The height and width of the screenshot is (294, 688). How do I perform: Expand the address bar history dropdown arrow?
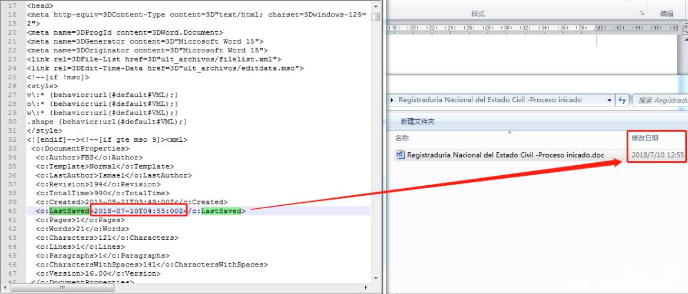click(x=609, y=101)
